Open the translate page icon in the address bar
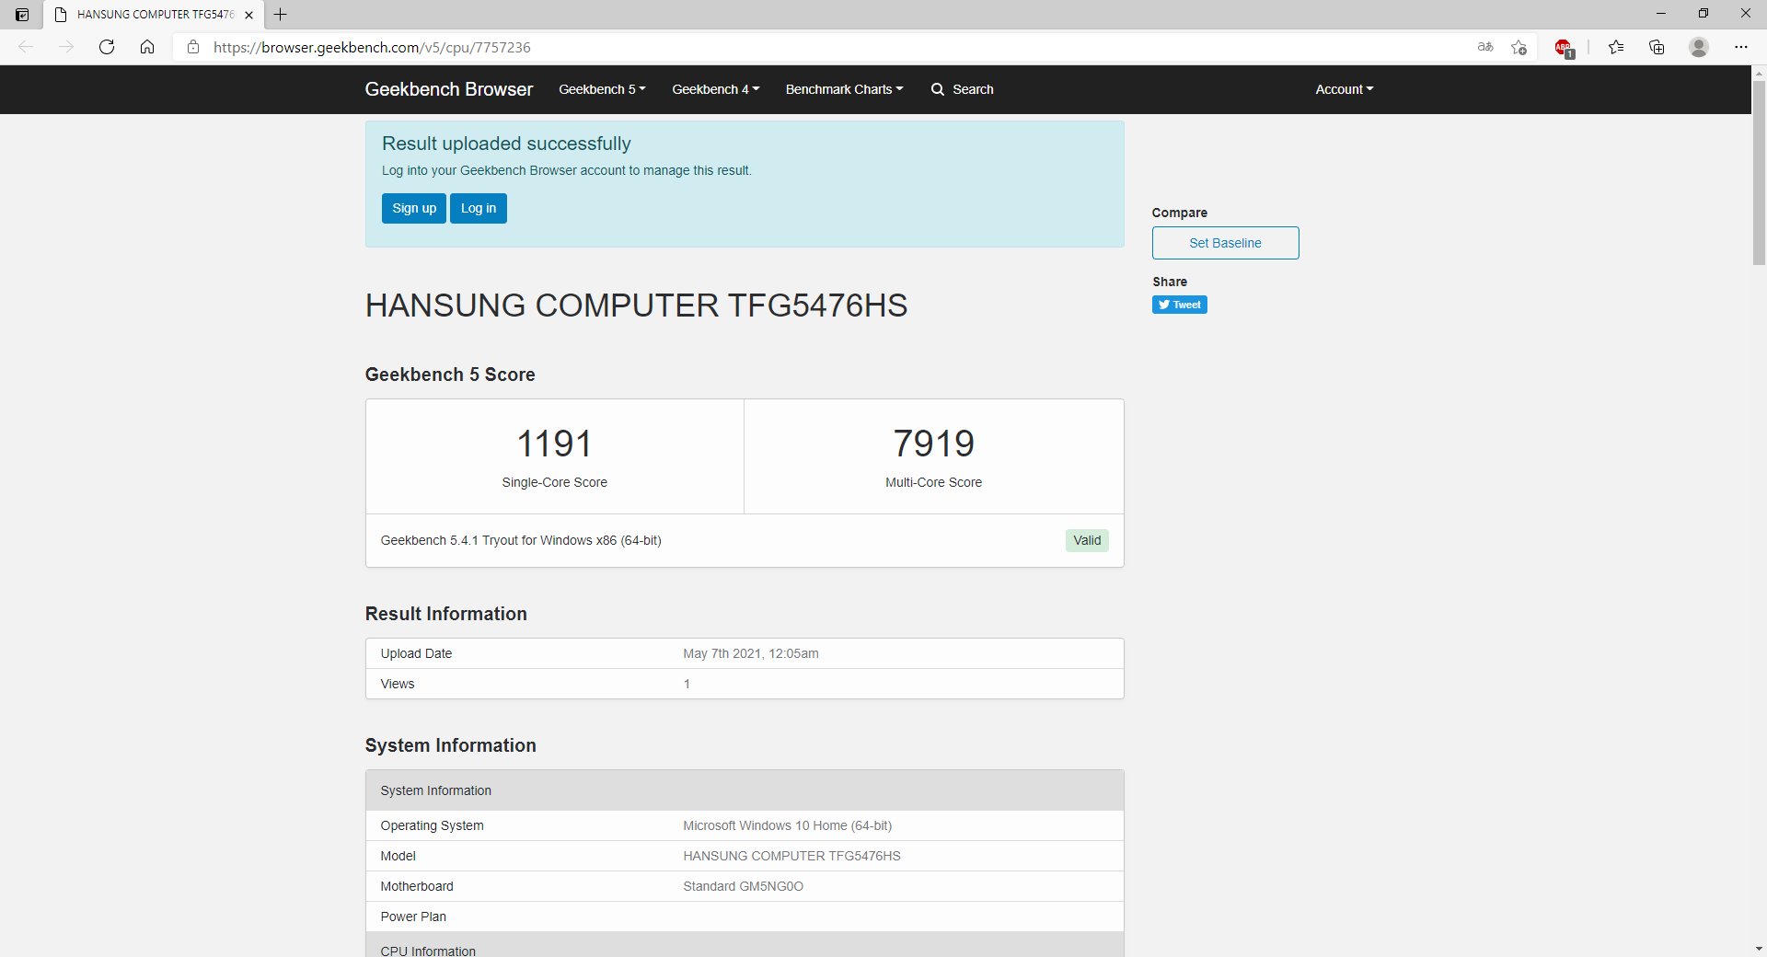Screen dimensions: 1767x957 (1485, 47)
